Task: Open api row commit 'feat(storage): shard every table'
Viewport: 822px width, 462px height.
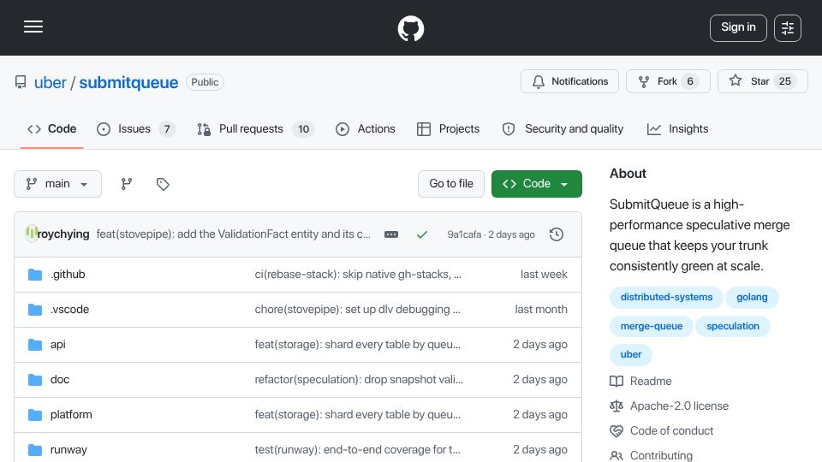Action: [x=358, y=345]
